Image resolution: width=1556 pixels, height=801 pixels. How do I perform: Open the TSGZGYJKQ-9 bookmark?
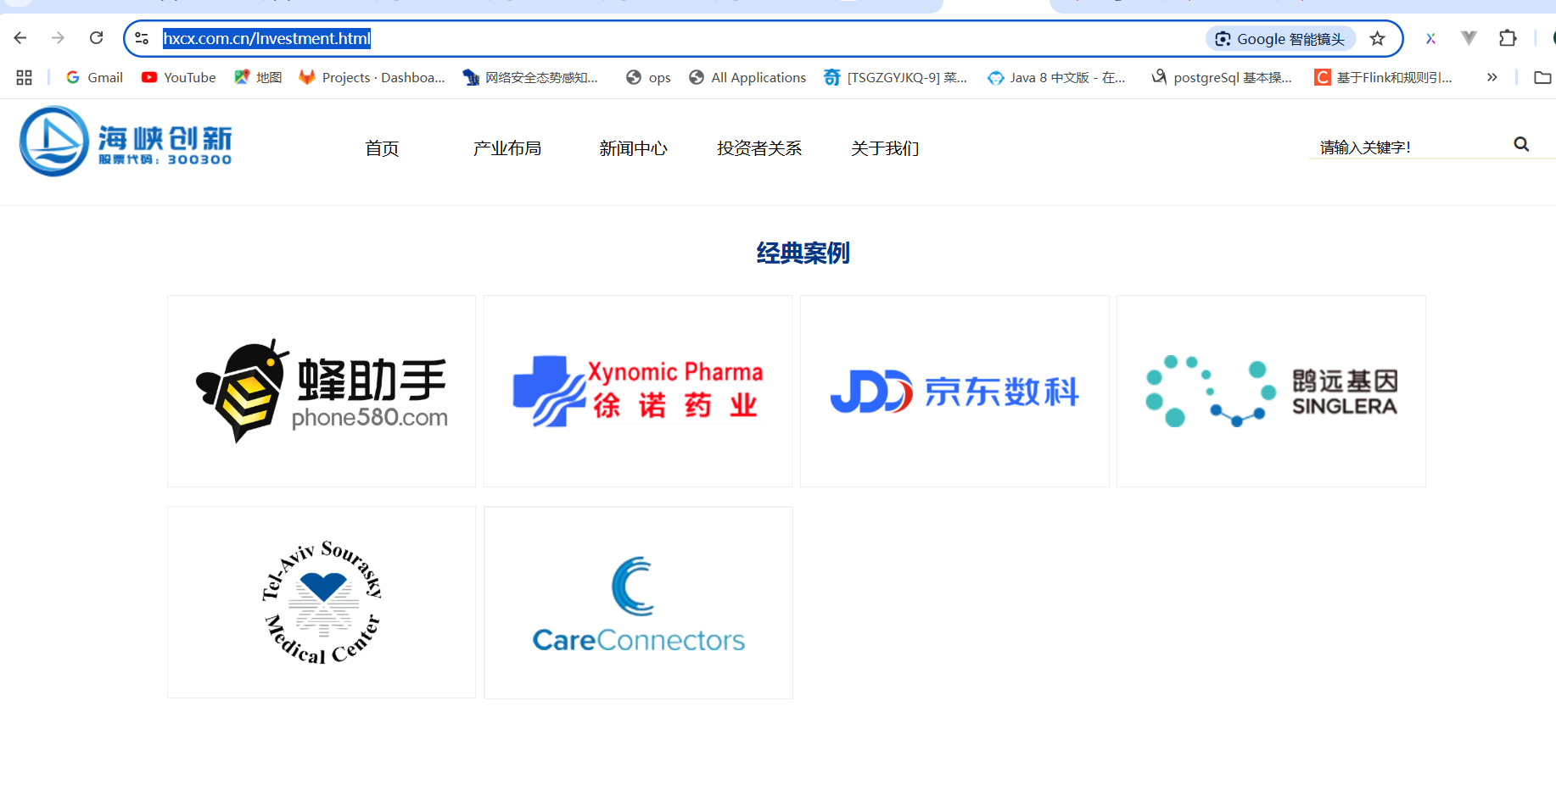pos(895,77)
